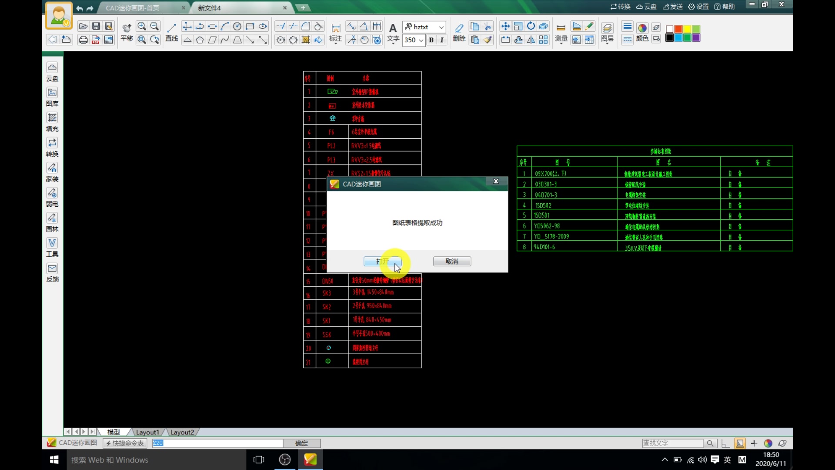Viewport: 835px width, 470px height.
Task: Open feedback (反馈) sidebar item
Action: click(x=52, y=273)
